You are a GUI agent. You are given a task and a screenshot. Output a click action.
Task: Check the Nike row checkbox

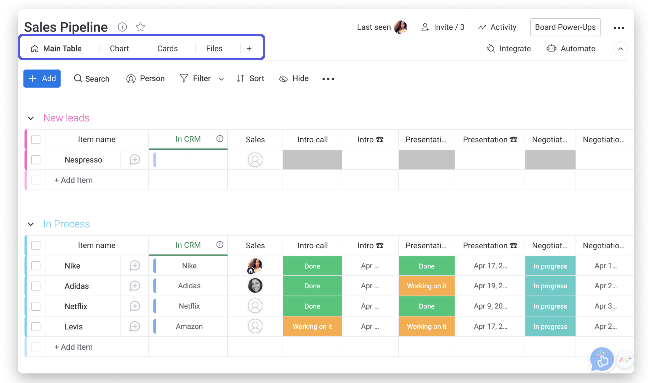[36, 266]
